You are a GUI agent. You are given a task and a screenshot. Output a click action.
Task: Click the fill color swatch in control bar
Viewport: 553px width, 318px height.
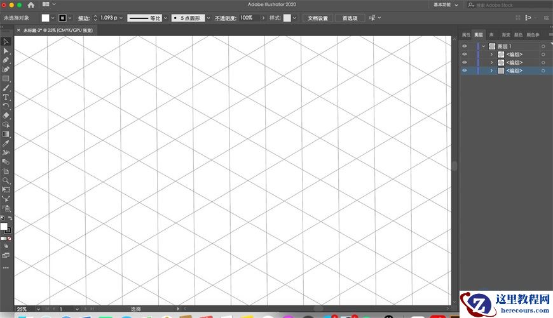click(46, 18)
